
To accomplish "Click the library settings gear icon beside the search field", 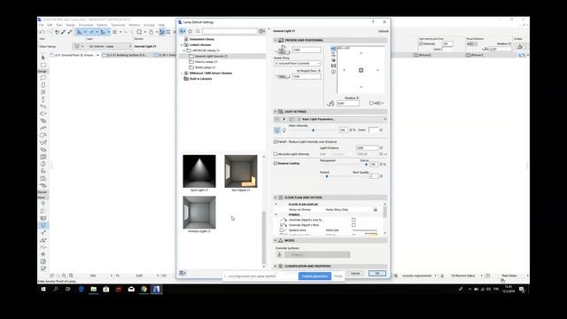I will 262,32.
